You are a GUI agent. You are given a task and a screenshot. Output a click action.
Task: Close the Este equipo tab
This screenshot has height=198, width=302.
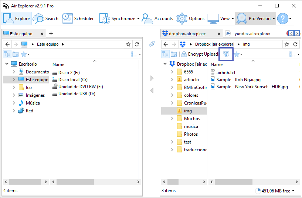(x=42, y=34)
